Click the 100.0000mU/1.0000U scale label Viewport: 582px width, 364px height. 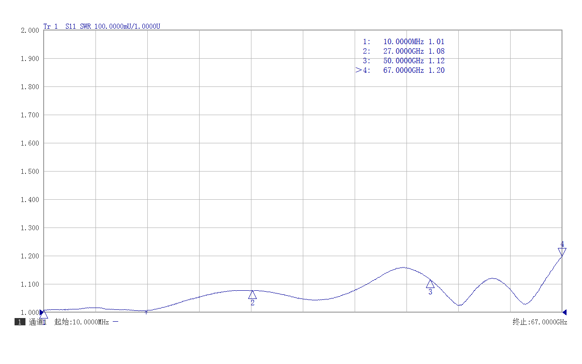tap(127, 26)
